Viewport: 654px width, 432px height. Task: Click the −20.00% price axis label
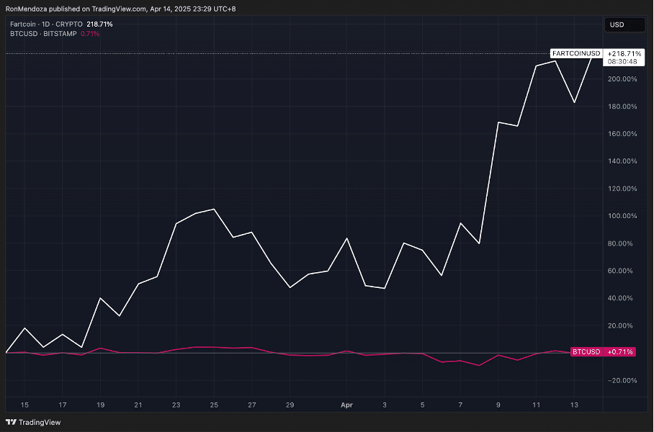coord(622,380)
